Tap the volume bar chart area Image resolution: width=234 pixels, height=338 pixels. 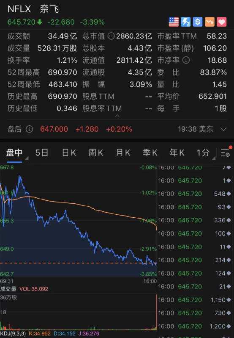[78, 312]
